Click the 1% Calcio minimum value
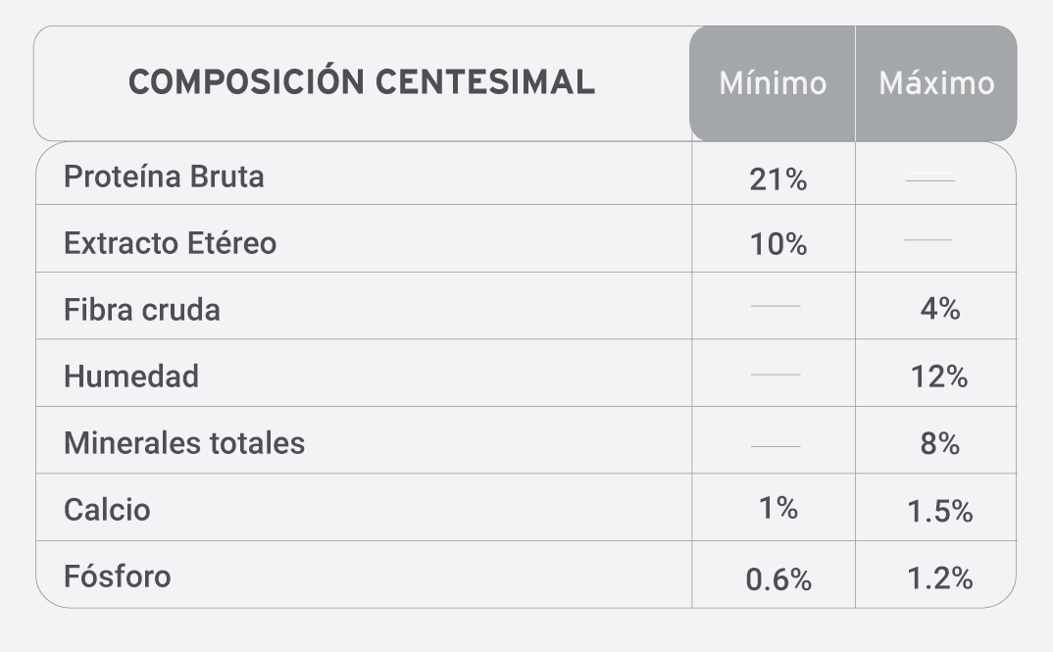 [777, 508]
